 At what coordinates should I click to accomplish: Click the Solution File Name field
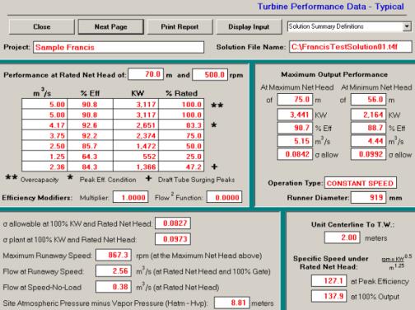(x=351, y=47)
